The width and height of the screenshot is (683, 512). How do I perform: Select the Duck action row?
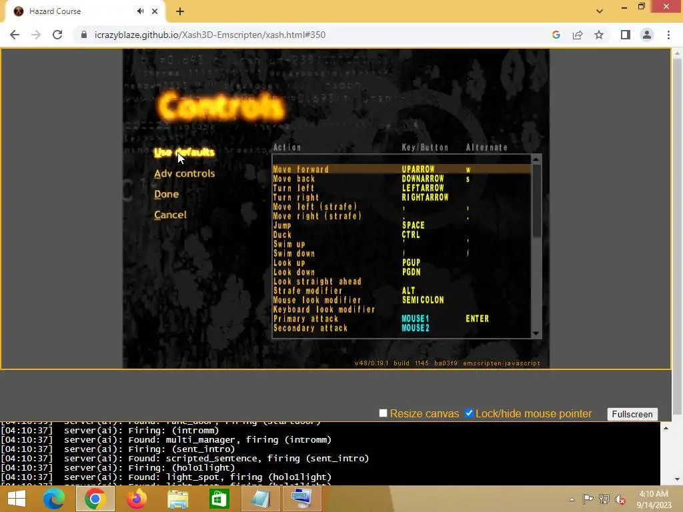(x=402, y=235)
